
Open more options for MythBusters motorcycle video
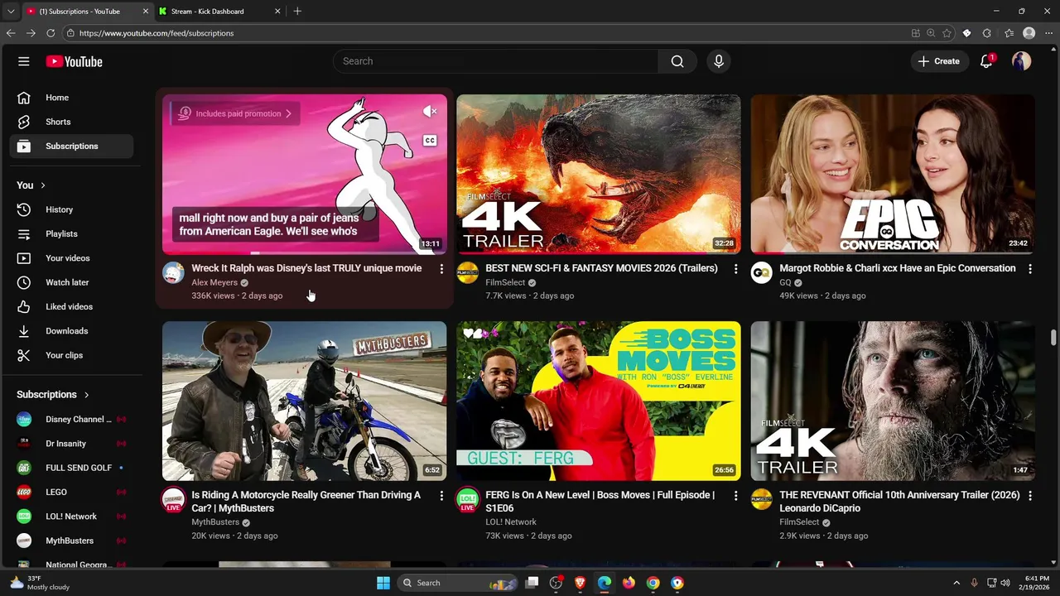tap(441, 496)
